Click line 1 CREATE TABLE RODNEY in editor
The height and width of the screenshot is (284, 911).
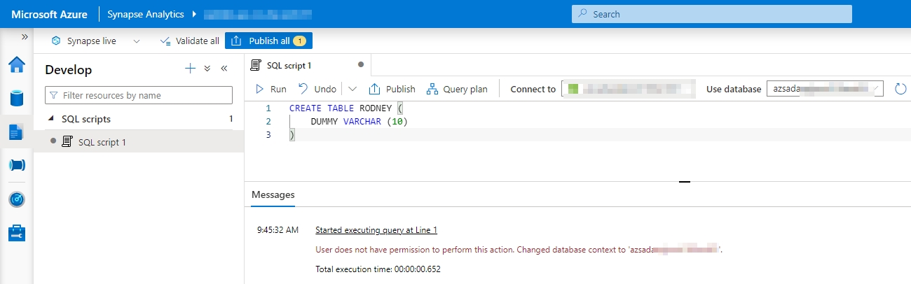click(347, 108)
